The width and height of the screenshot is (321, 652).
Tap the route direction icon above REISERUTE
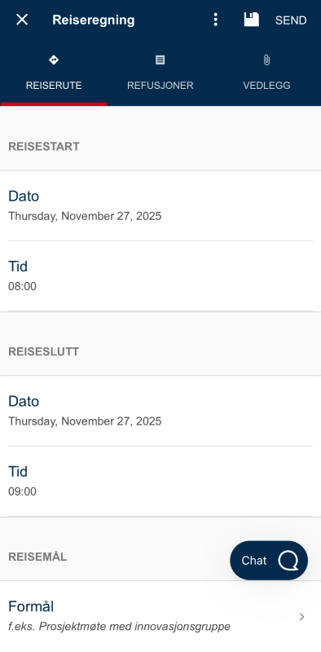tap(54, 60)
